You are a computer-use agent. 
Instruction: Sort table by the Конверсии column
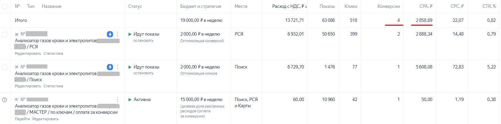388,7
